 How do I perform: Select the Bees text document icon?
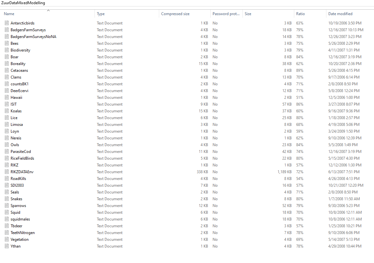[6, 43]
